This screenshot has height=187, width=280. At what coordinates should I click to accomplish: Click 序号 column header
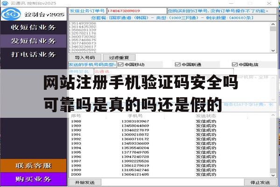pos(76,116)
